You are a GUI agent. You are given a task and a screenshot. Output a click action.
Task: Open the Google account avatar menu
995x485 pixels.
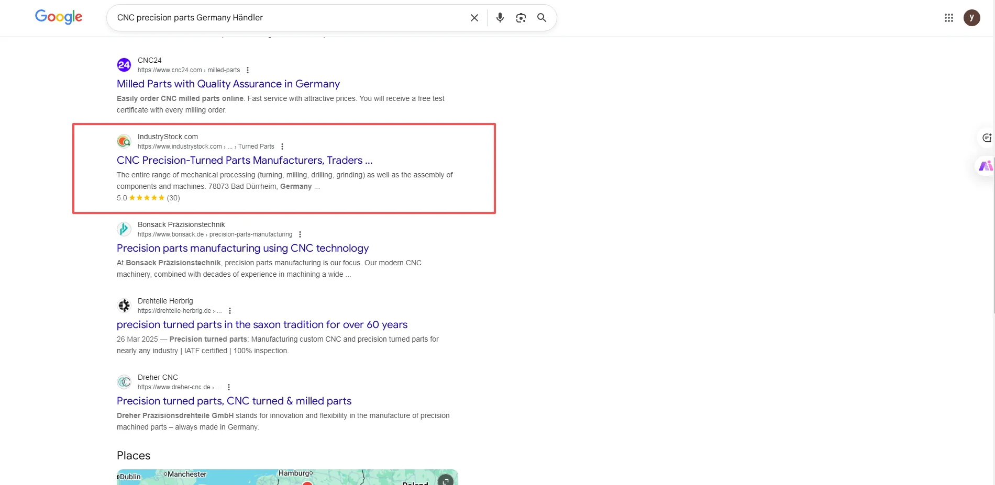972,18
